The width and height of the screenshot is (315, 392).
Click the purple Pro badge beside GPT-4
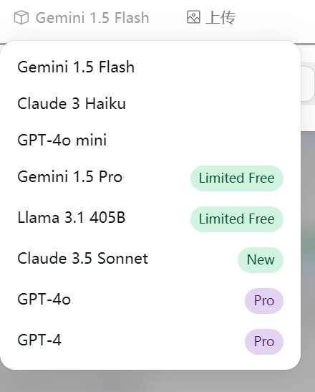pos(264,342)
